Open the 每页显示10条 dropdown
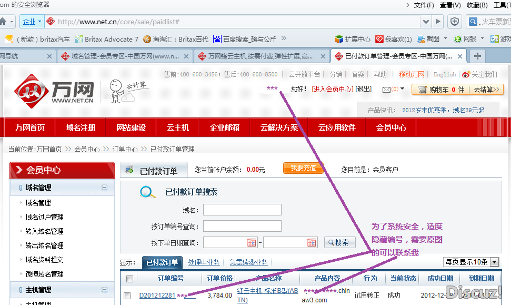 (471, 262)
